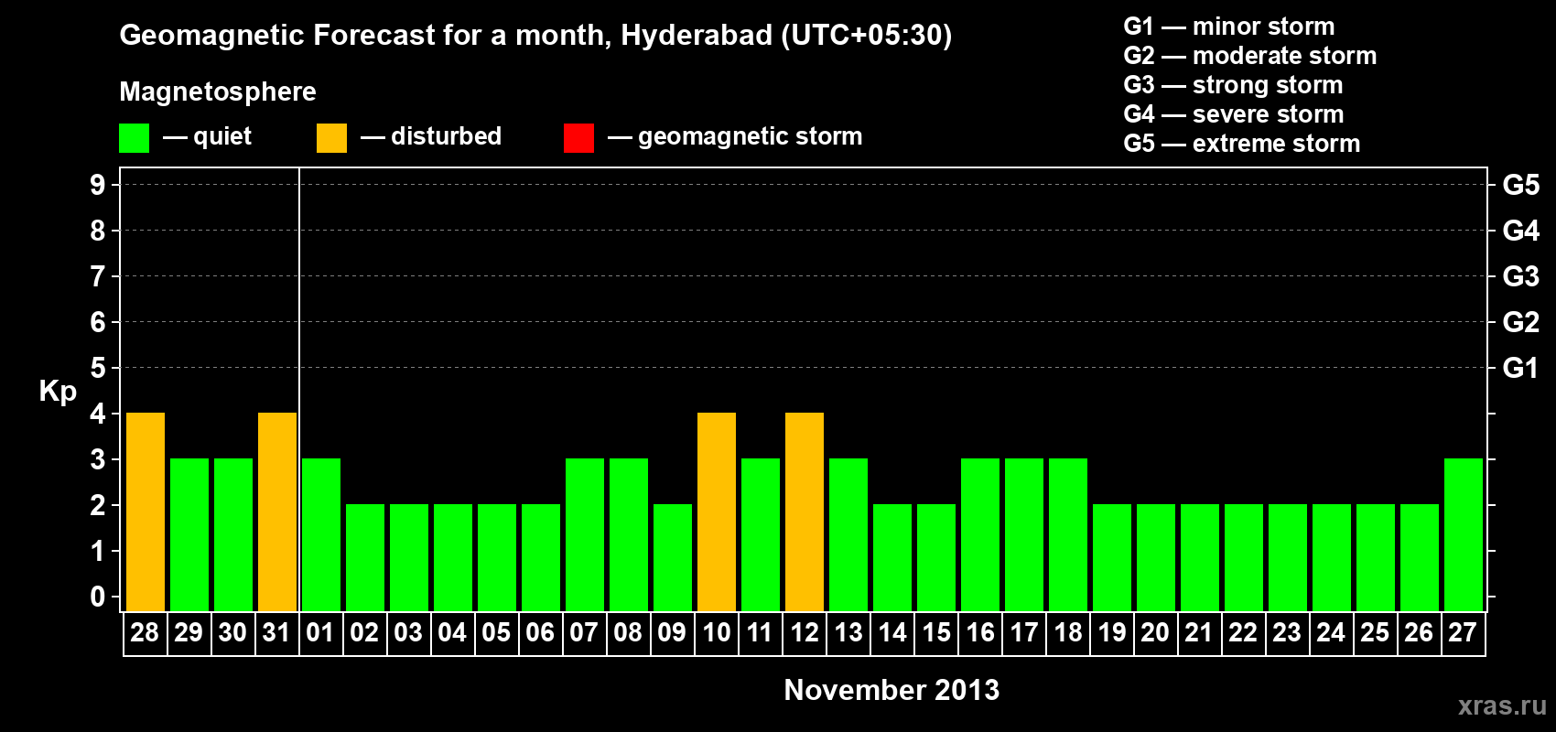
Task: Select the orange bar for November 12
Action: 805,511
